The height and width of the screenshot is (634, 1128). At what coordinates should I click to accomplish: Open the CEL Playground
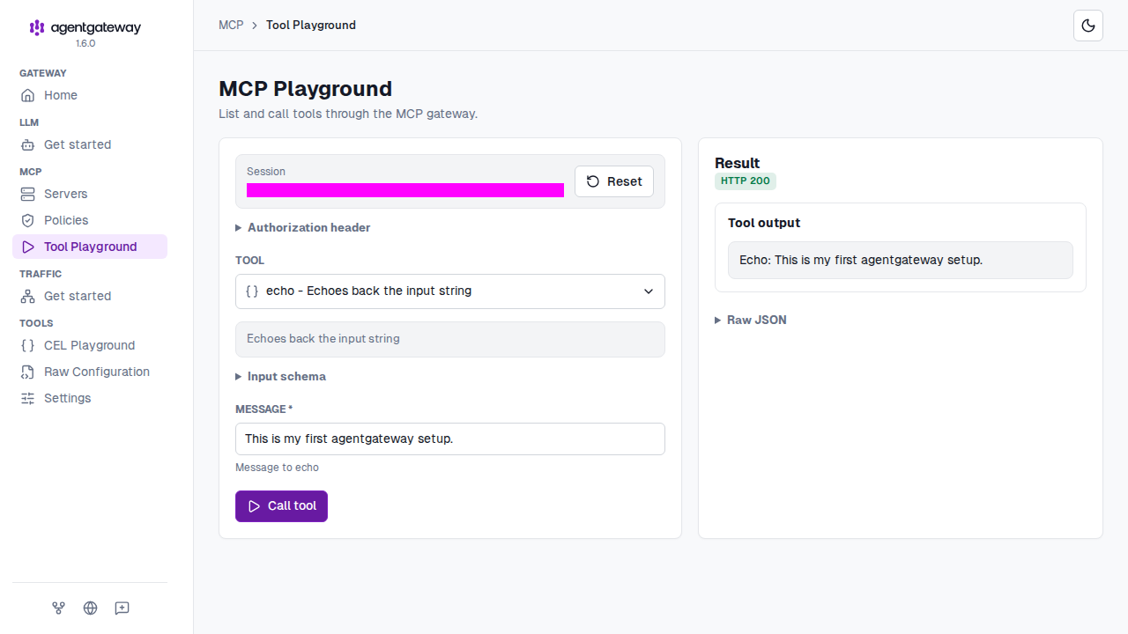[x=90, y=345]
